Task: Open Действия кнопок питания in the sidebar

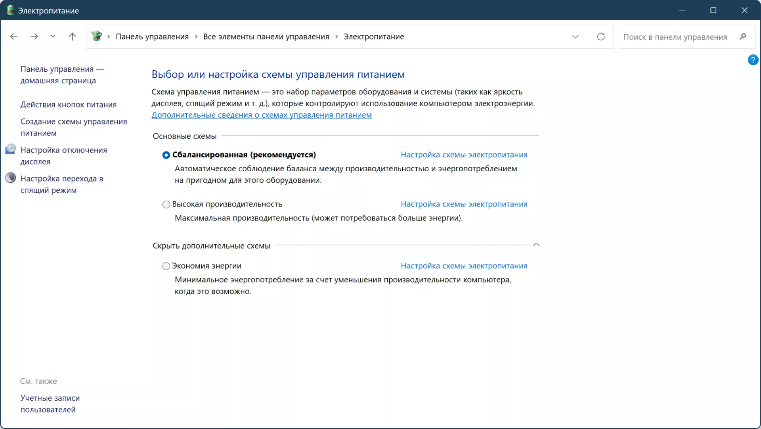Action: (69, 105)
